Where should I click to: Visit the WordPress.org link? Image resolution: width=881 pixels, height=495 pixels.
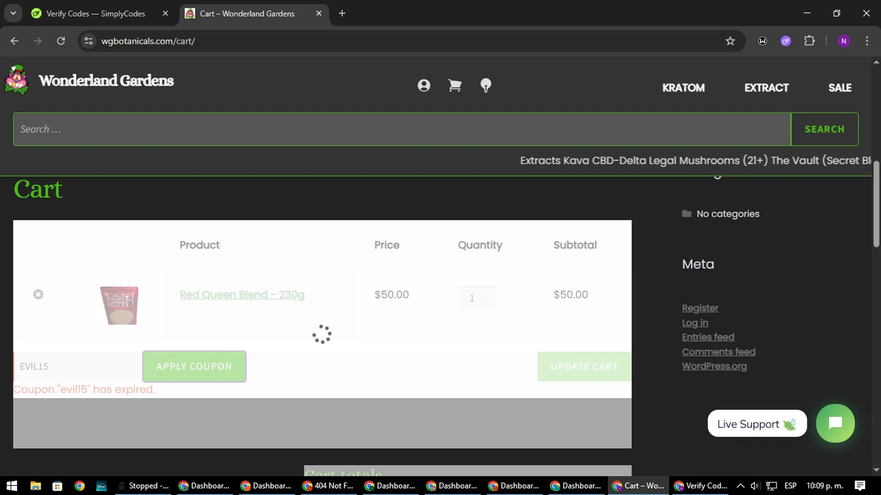pyautogui.click(x=714, y=366)
